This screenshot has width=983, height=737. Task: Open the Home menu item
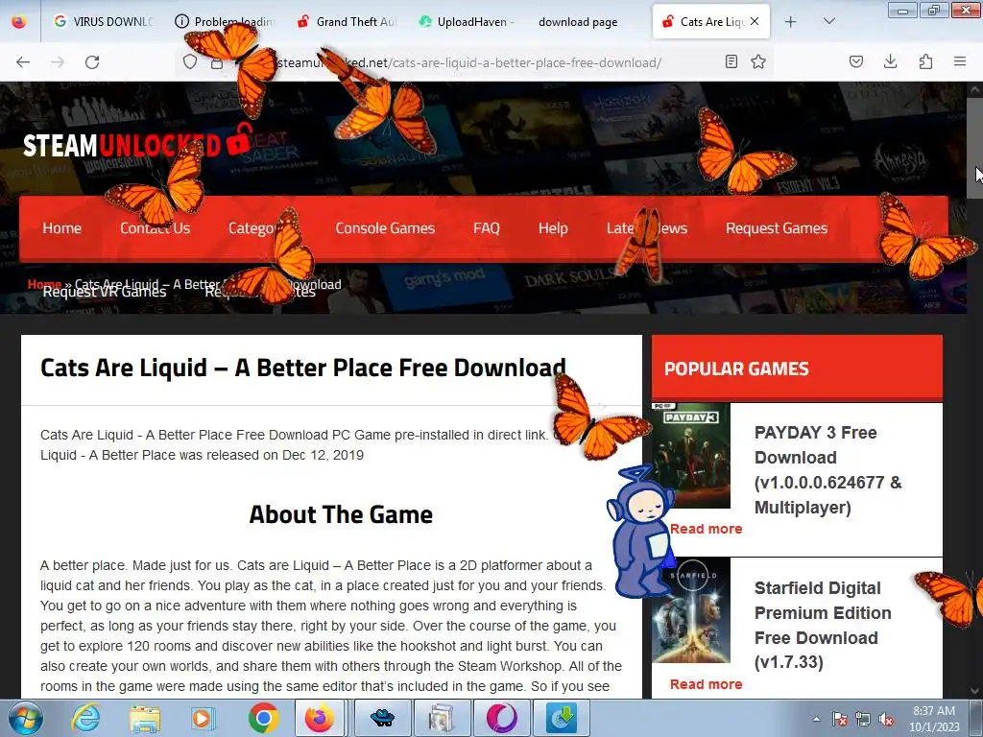tap(62, 228)
